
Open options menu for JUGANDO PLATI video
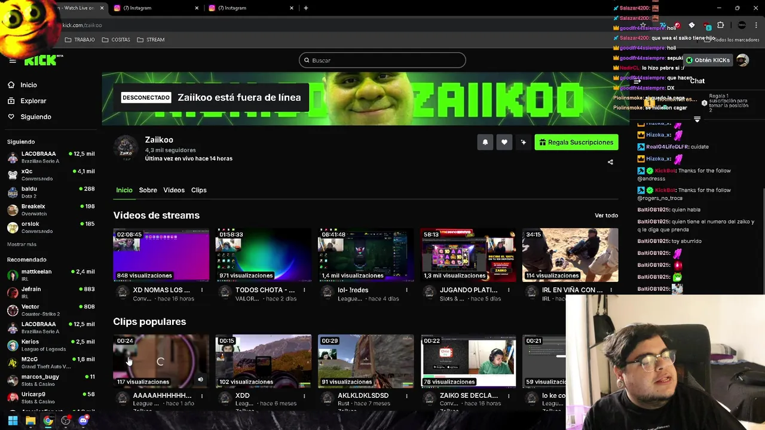pos(509,290)
